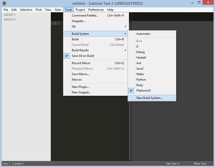Select JavaC build system

point(152,68)
